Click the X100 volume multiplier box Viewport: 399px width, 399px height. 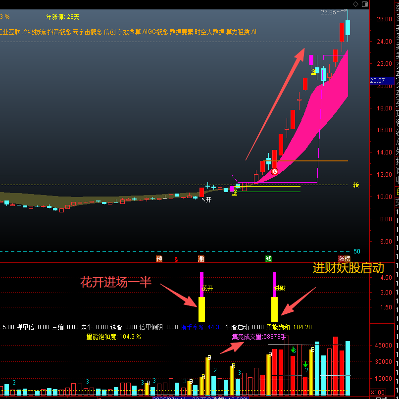(378, 392)
